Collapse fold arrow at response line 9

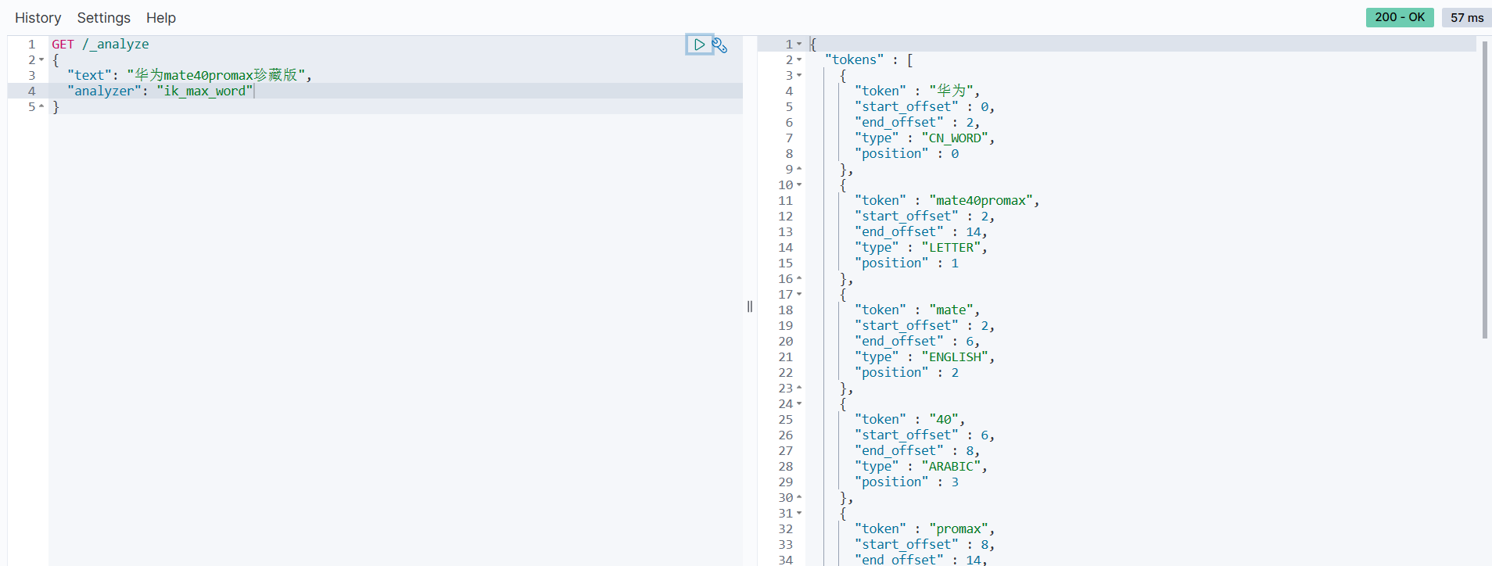click(x=799, y=170)
